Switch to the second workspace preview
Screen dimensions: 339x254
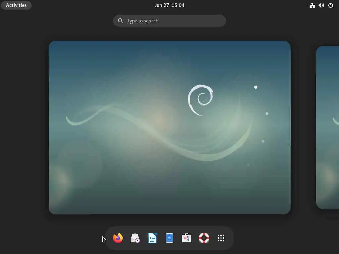click(x=328, y=127)
